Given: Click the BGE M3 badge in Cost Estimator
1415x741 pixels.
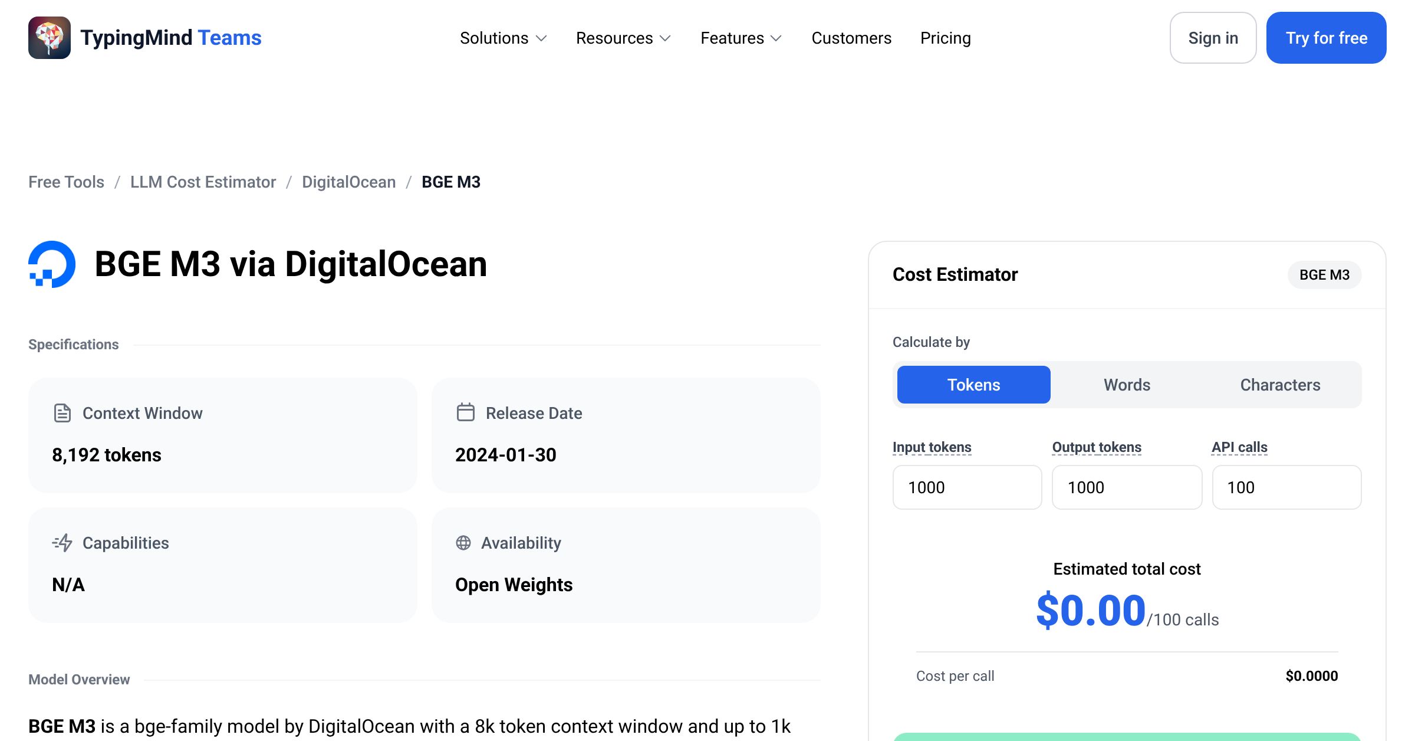Looking at the screenshot, I should [1325, 275].
